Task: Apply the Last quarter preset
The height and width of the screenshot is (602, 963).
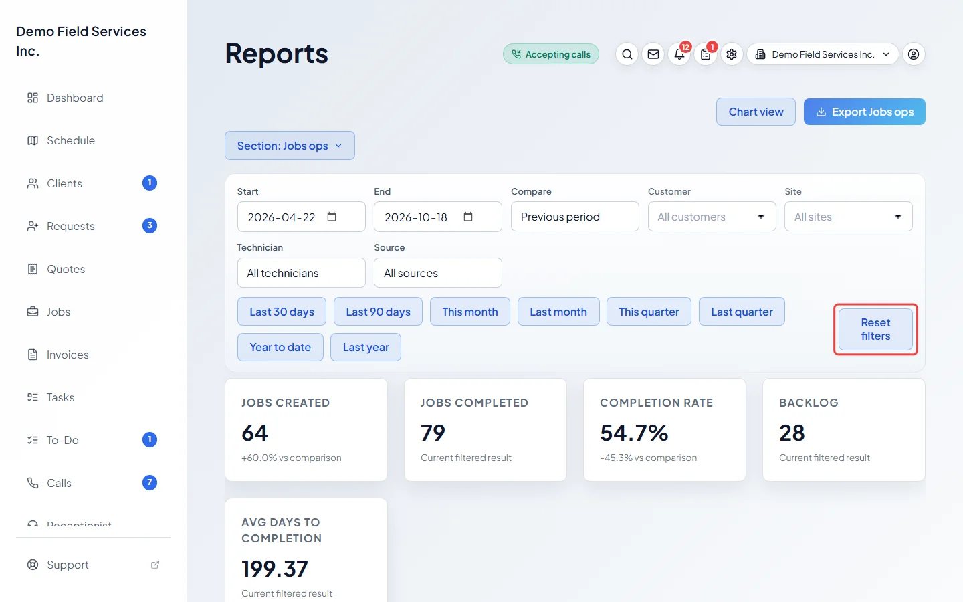Action: point(742,312)
